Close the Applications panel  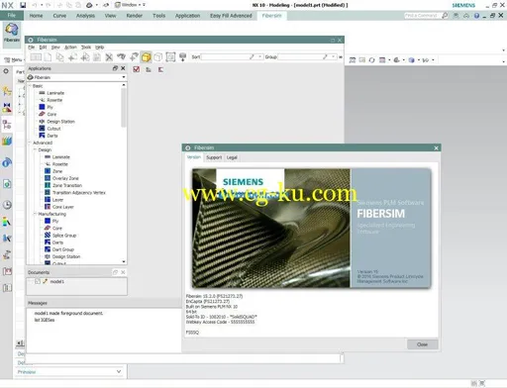[123, 68]
